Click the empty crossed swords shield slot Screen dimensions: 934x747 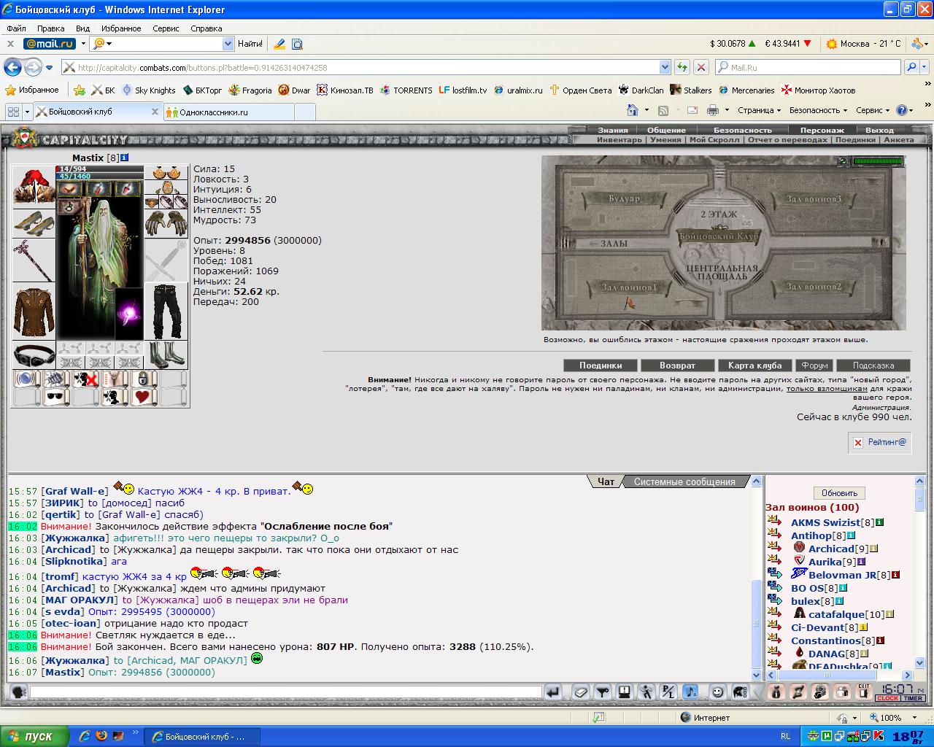tap(166, 260)
